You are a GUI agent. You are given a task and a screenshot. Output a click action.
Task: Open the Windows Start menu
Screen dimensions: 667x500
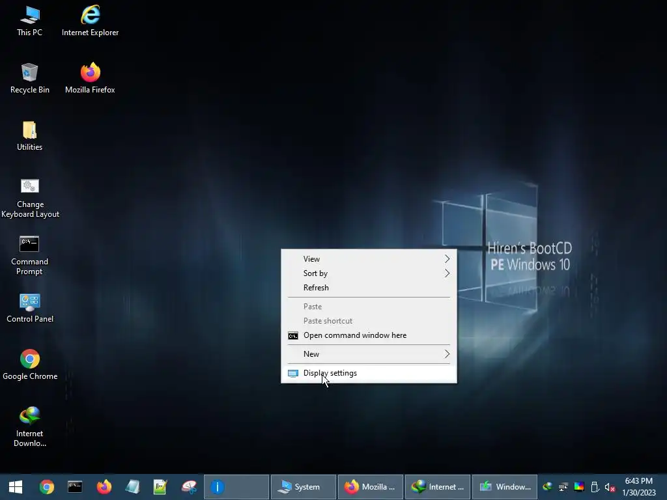point(16,487)
